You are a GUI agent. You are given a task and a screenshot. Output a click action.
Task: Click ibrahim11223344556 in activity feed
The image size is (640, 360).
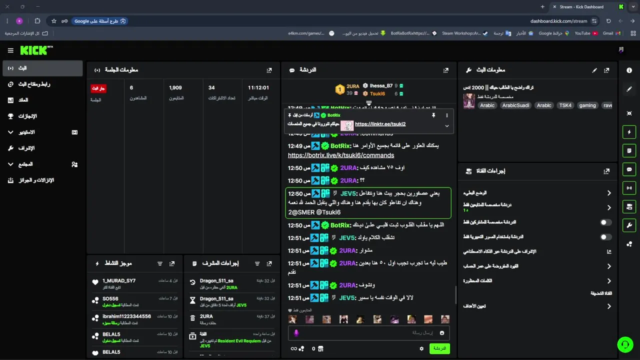click(x=126, y=316)
